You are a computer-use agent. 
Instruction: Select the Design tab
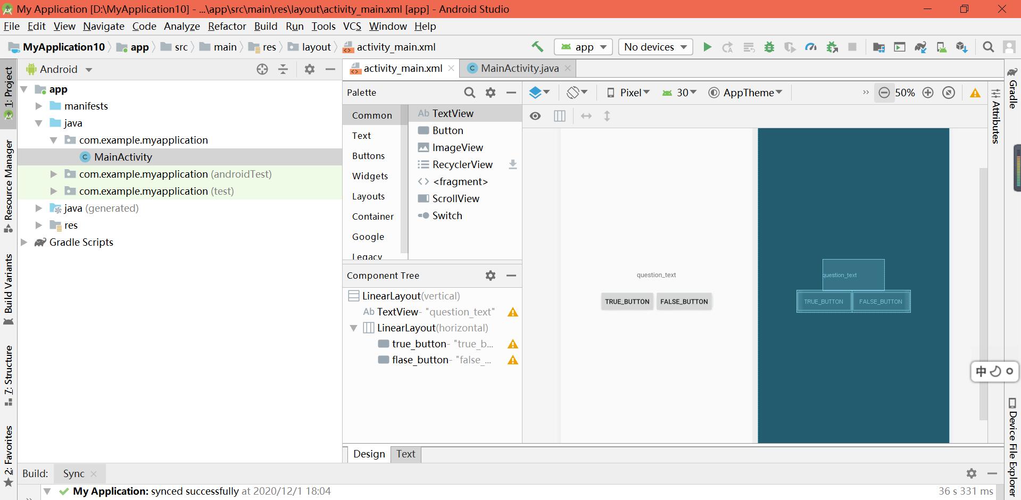point(369,454)
